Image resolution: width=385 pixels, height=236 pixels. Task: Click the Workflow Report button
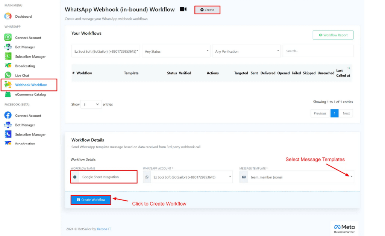click(333, 35)
